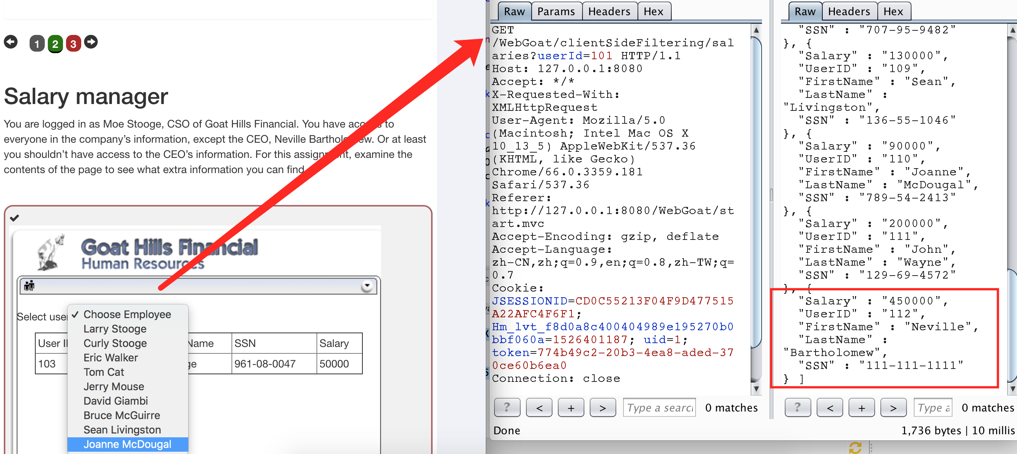The width and height of the screenshot is (1017, 454).
Task: Click response pane '+' button
Action: click(x=861, y=407)
